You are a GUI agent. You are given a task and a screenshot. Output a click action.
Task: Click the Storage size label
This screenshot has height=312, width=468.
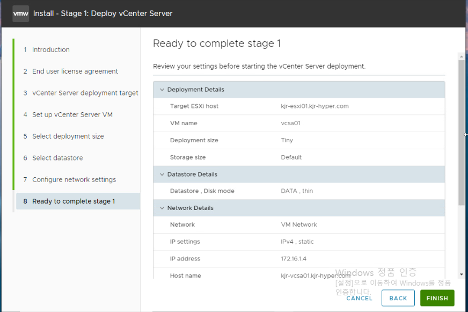tap(188, 157)
